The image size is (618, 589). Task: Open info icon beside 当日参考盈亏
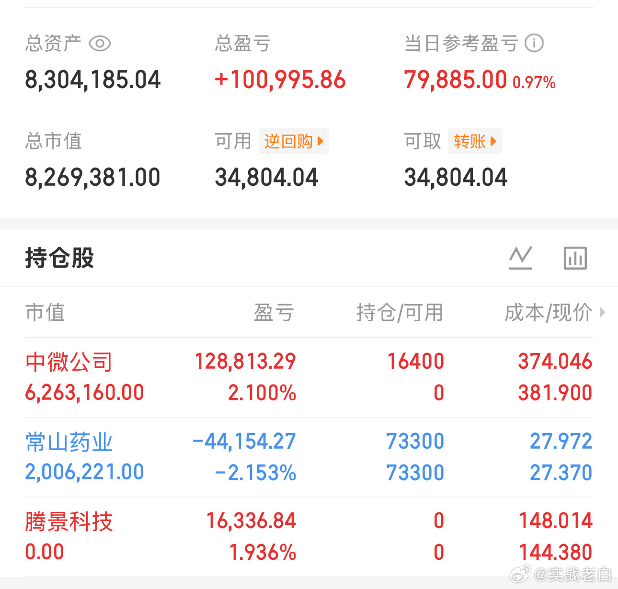point(534,43)
